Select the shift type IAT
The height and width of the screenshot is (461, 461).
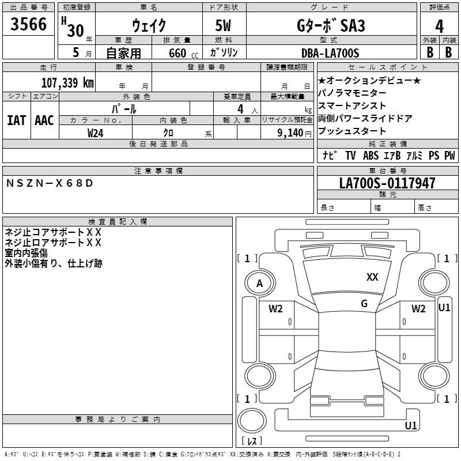(16, 120)
